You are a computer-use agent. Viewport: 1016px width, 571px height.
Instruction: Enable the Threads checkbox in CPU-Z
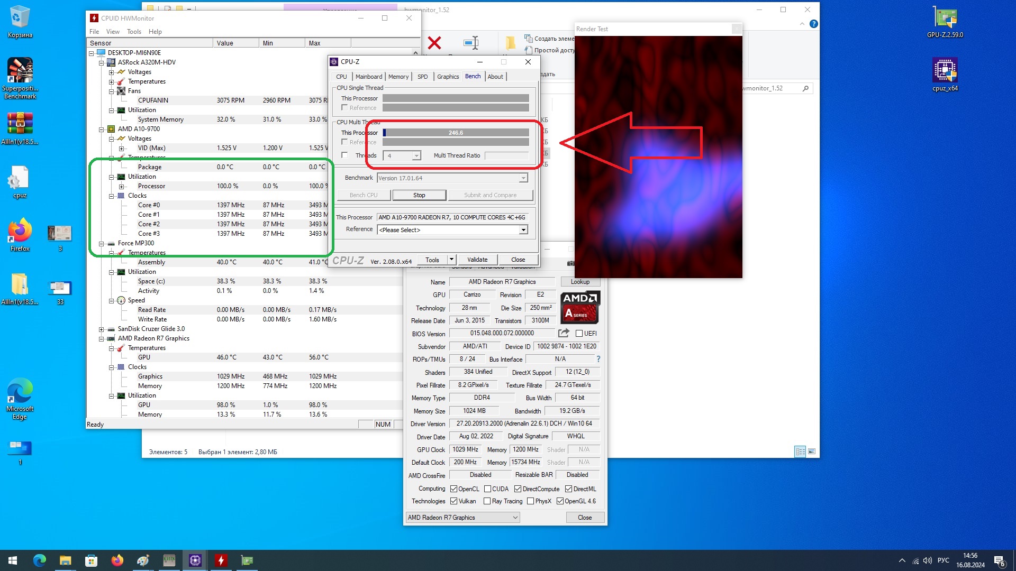click(345, 155)
